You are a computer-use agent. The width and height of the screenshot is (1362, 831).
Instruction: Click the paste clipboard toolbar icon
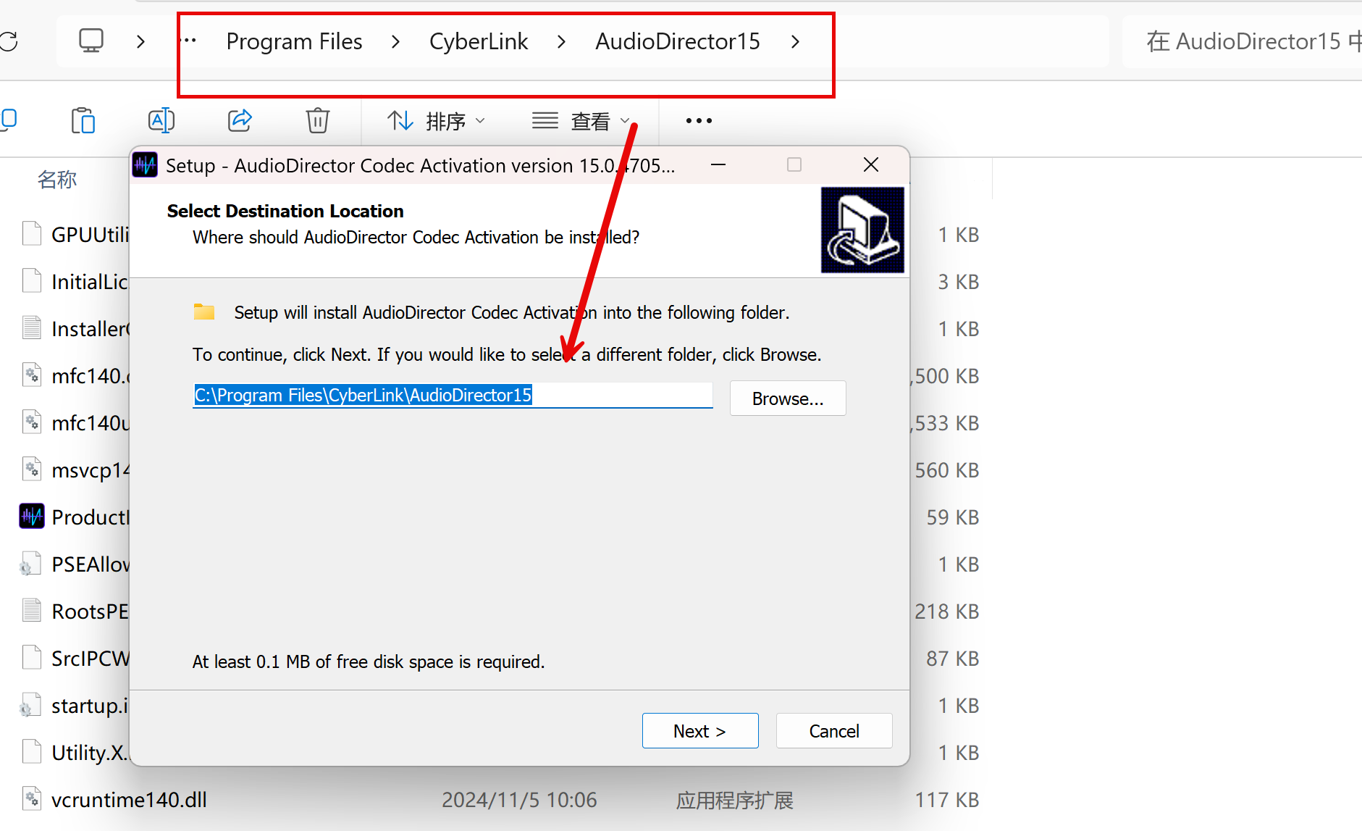[83, 120]
